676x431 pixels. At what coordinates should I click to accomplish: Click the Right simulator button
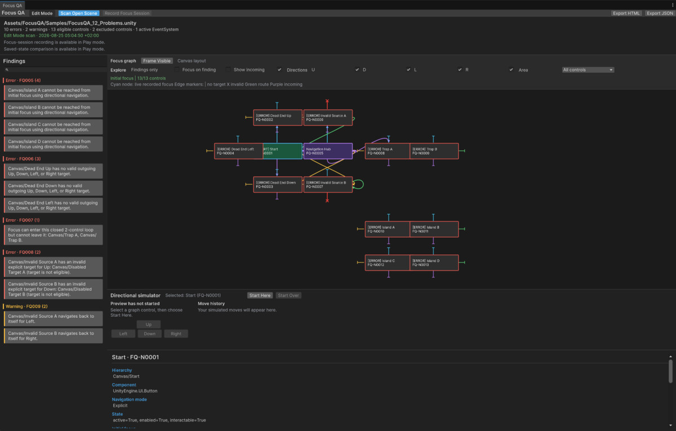tap(176, 334)
